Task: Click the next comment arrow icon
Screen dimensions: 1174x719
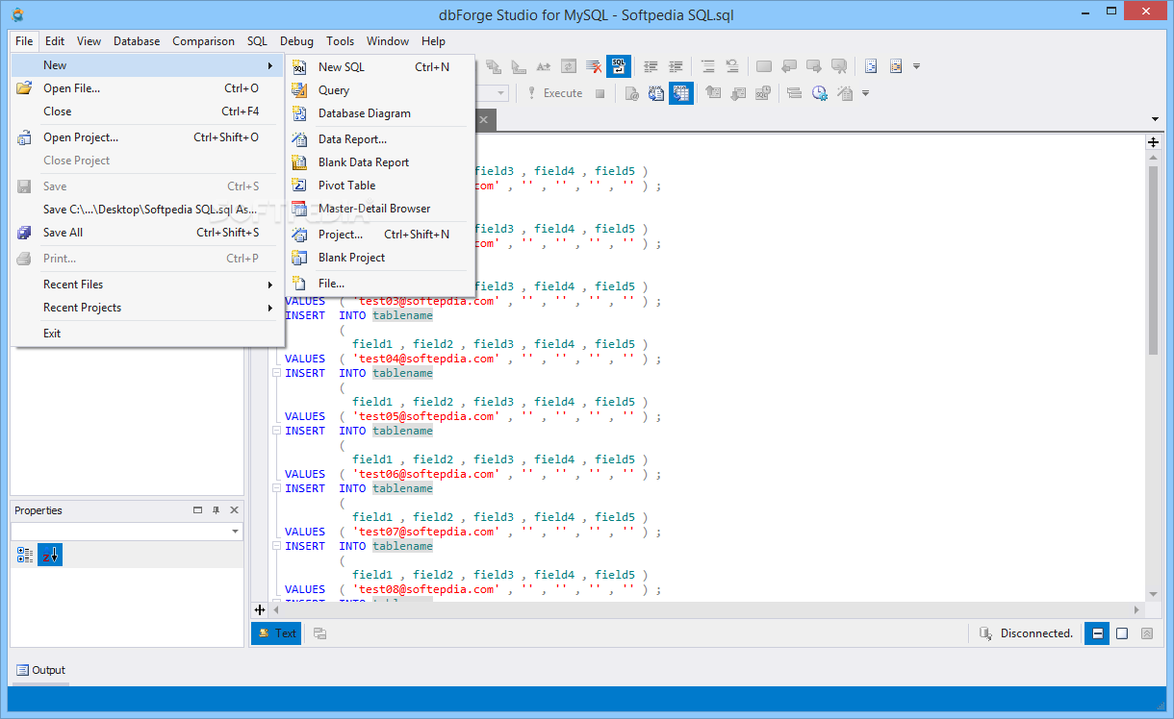Action: pyautogui.click(x=814, y=66)
